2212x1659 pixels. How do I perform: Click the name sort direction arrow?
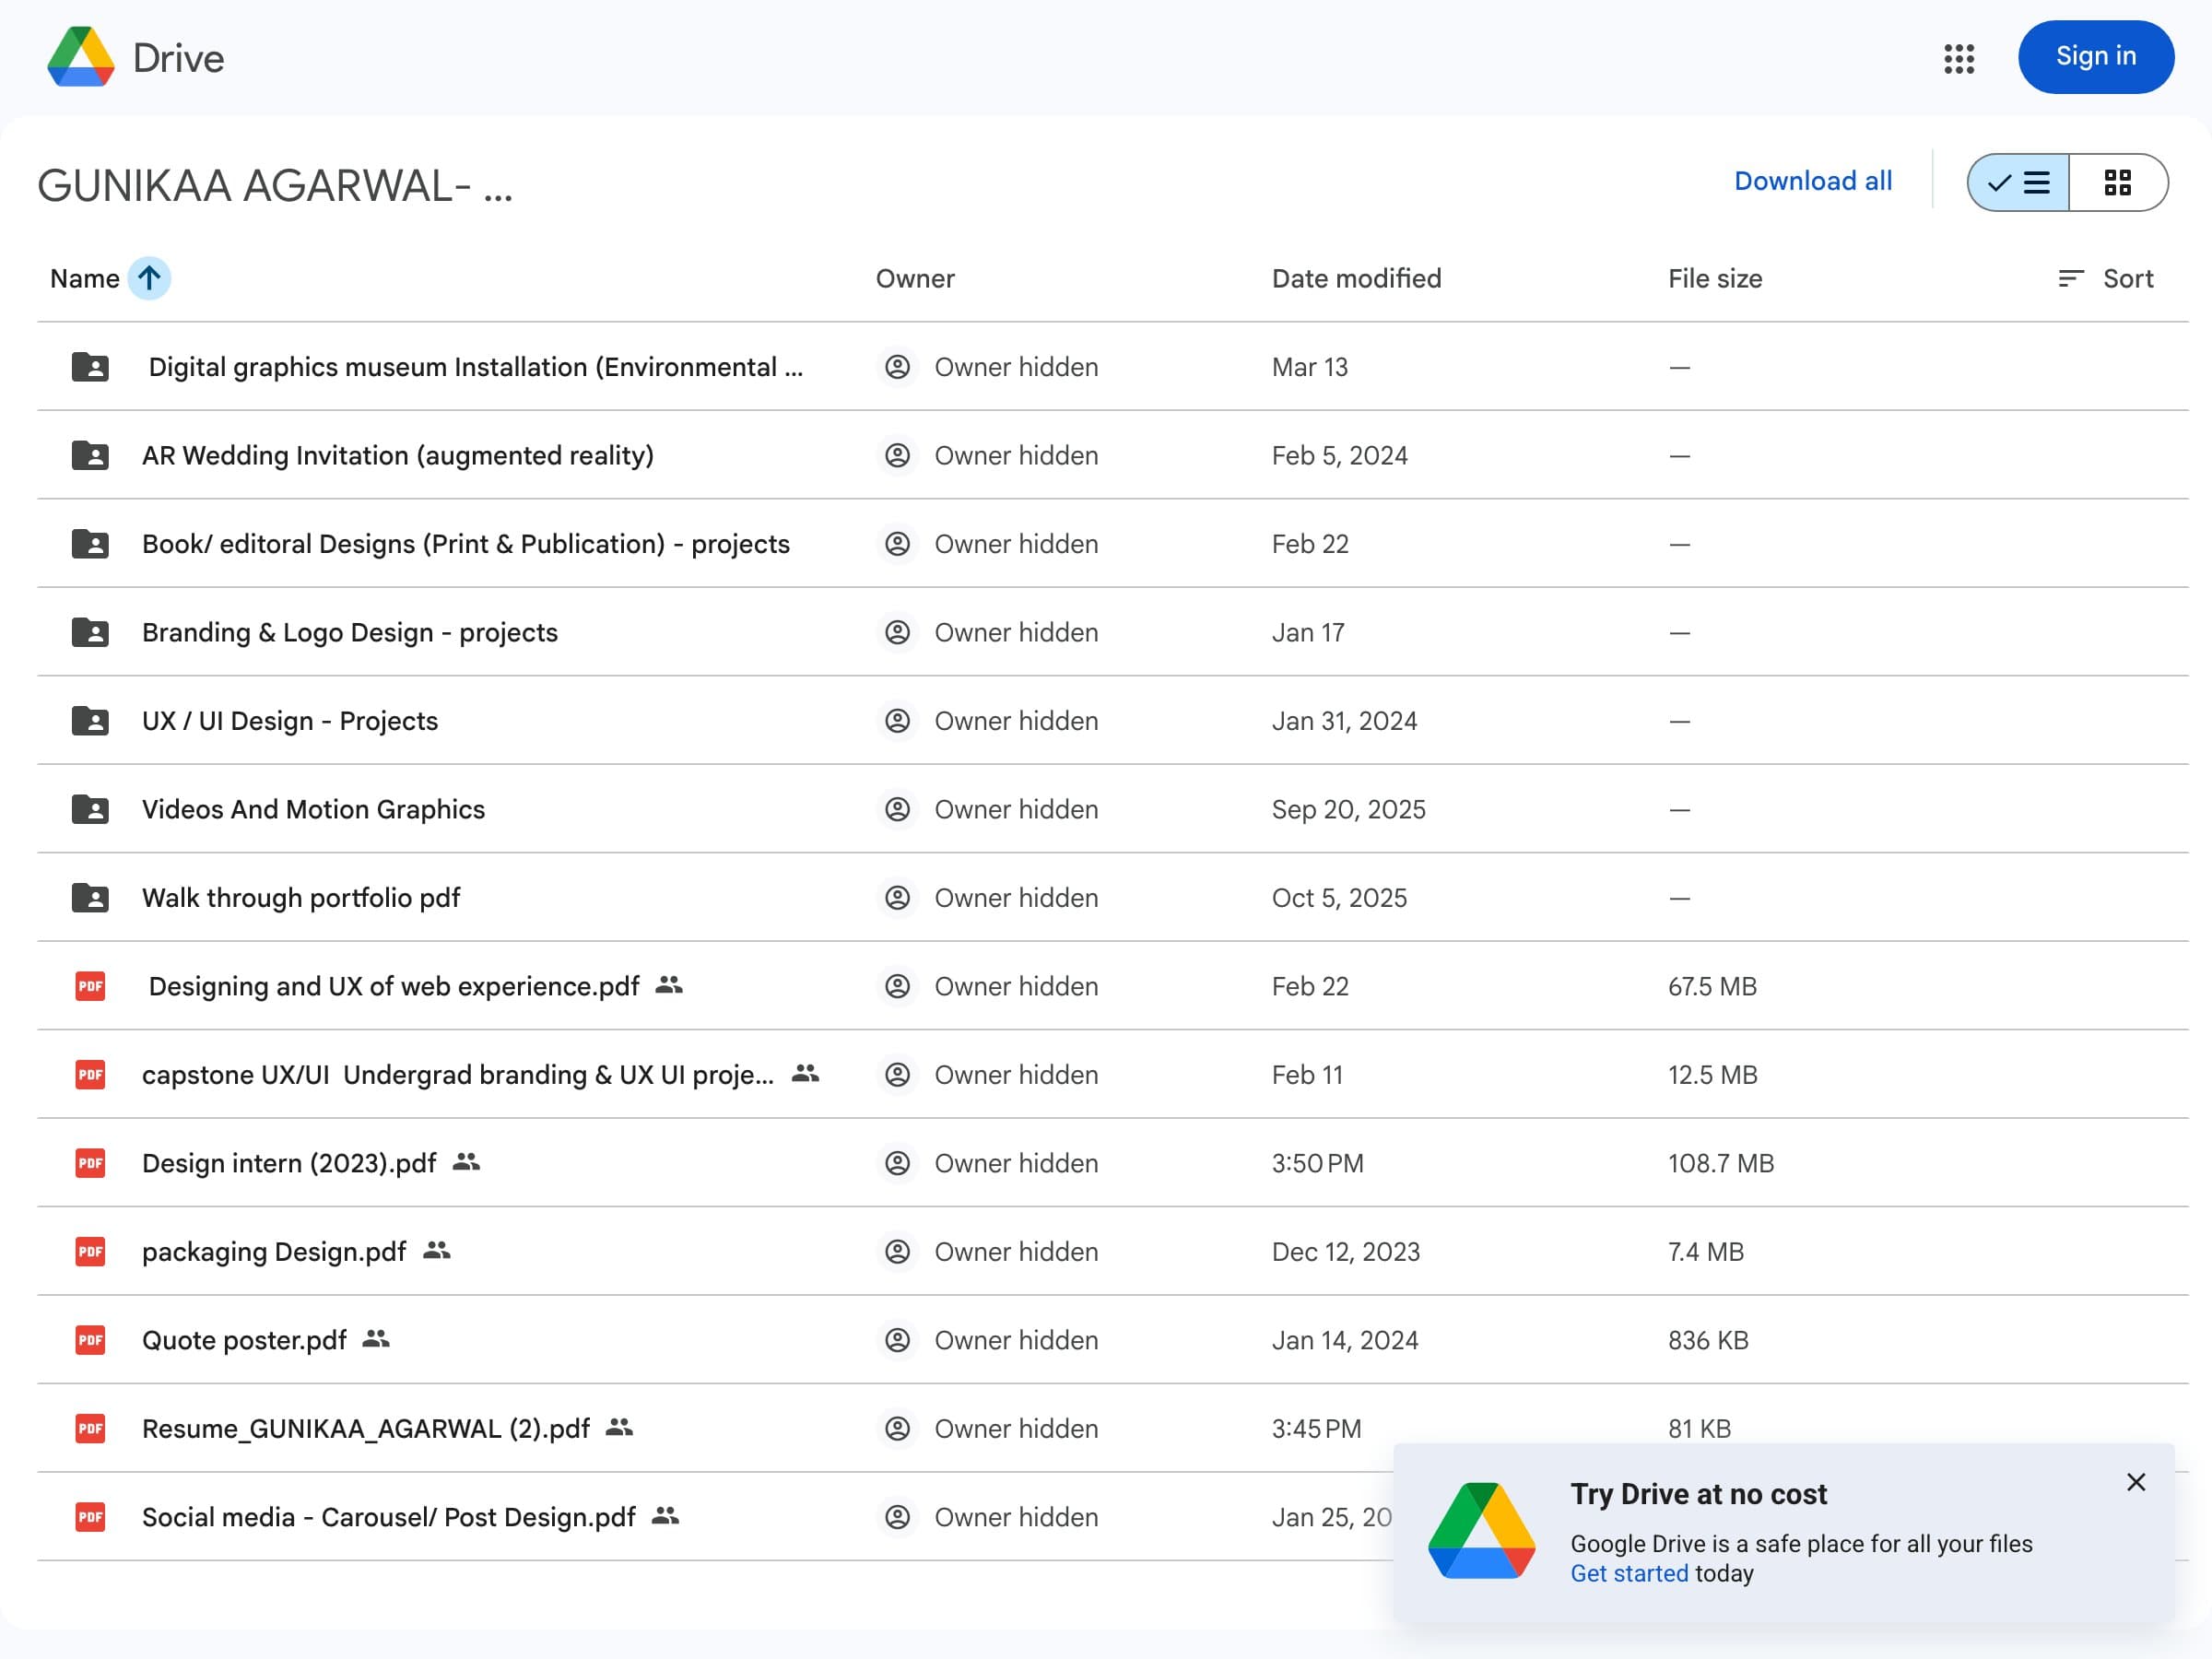pyautogui.click(x=149, y=278)
